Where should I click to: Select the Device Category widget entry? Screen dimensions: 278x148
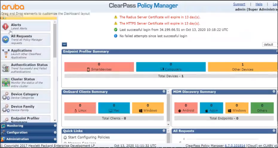click(26, 96)
